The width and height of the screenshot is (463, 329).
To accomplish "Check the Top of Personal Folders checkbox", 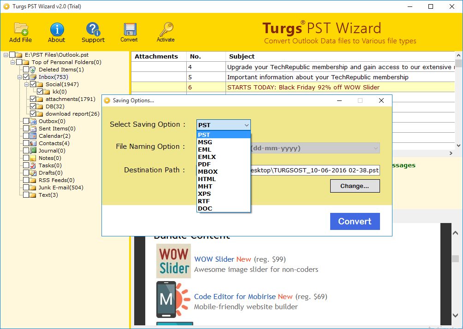I will coord(19,62).
